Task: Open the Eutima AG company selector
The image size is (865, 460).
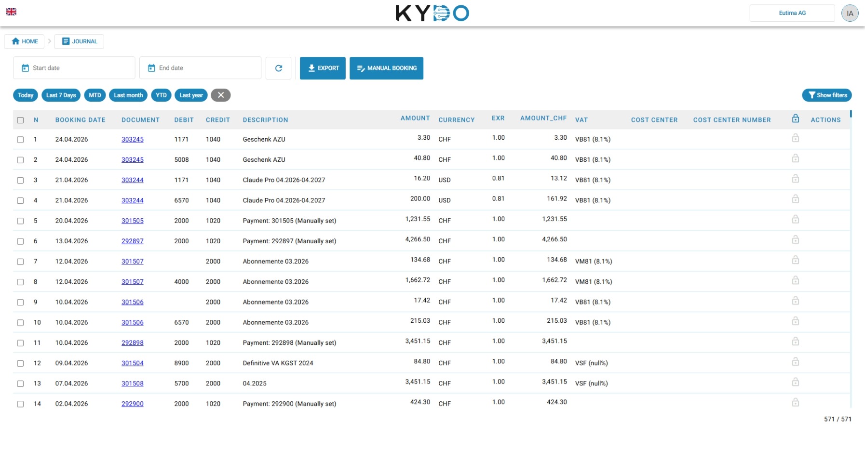Action: (x=792, y=13)
